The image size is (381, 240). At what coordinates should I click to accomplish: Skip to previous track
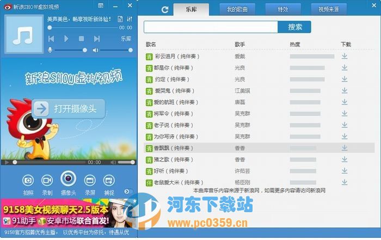click(x=51, y=39)
